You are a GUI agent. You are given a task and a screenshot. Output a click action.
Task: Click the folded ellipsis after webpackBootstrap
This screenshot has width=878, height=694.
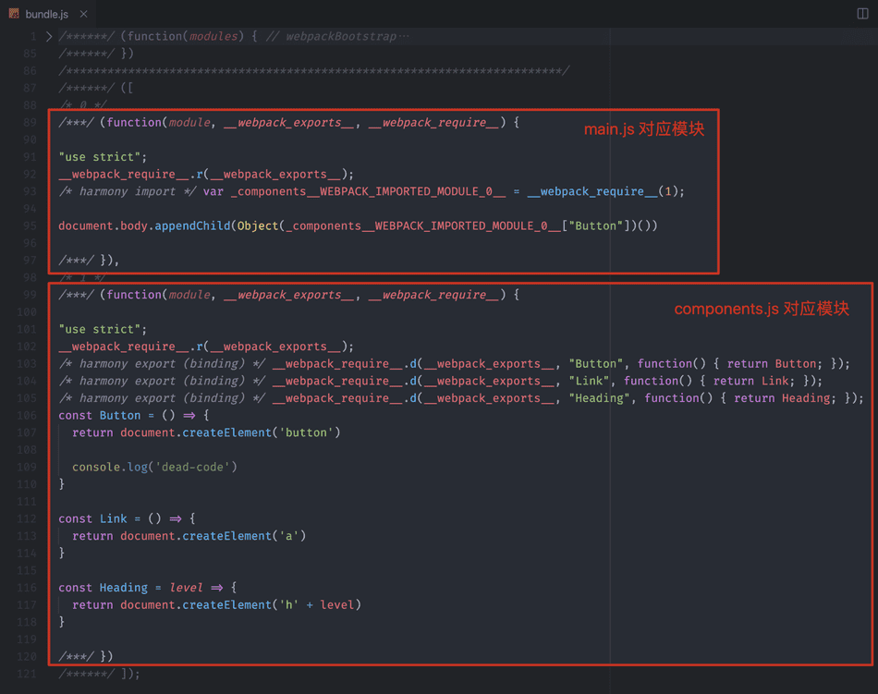click(403, 37)
